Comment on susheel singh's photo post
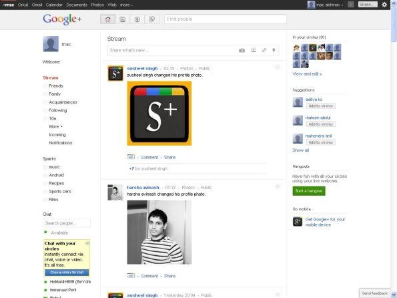The width and height of the screenshot is (397, 298). click(x=149, y=157)
